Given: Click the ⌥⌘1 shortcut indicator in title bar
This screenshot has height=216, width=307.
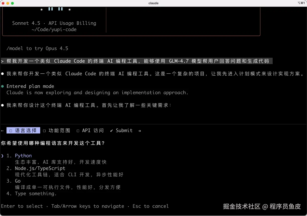Looking at the screenshot, I should pyautogui.click(x=301, y=3).
